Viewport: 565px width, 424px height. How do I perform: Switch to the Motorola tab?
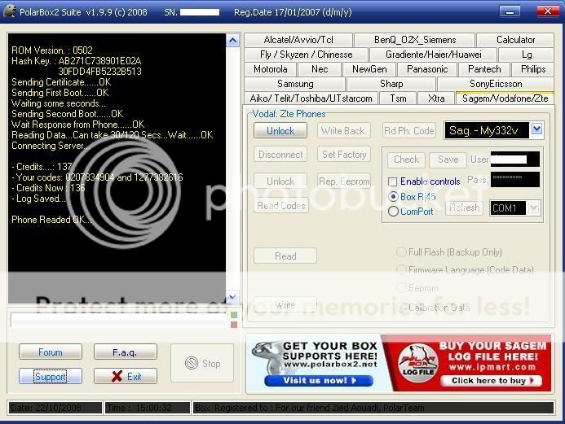270,69
